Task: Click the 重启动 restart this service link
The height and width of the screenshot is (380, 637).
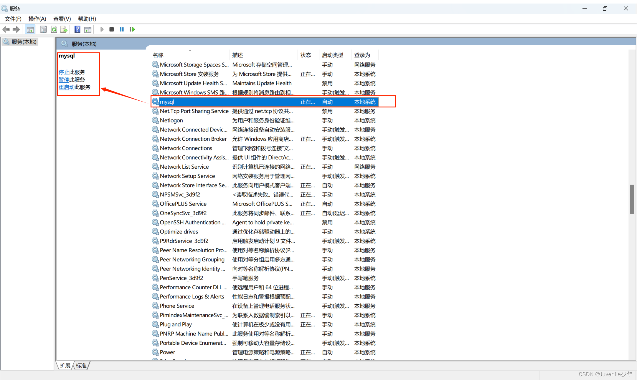Action: 67,87
